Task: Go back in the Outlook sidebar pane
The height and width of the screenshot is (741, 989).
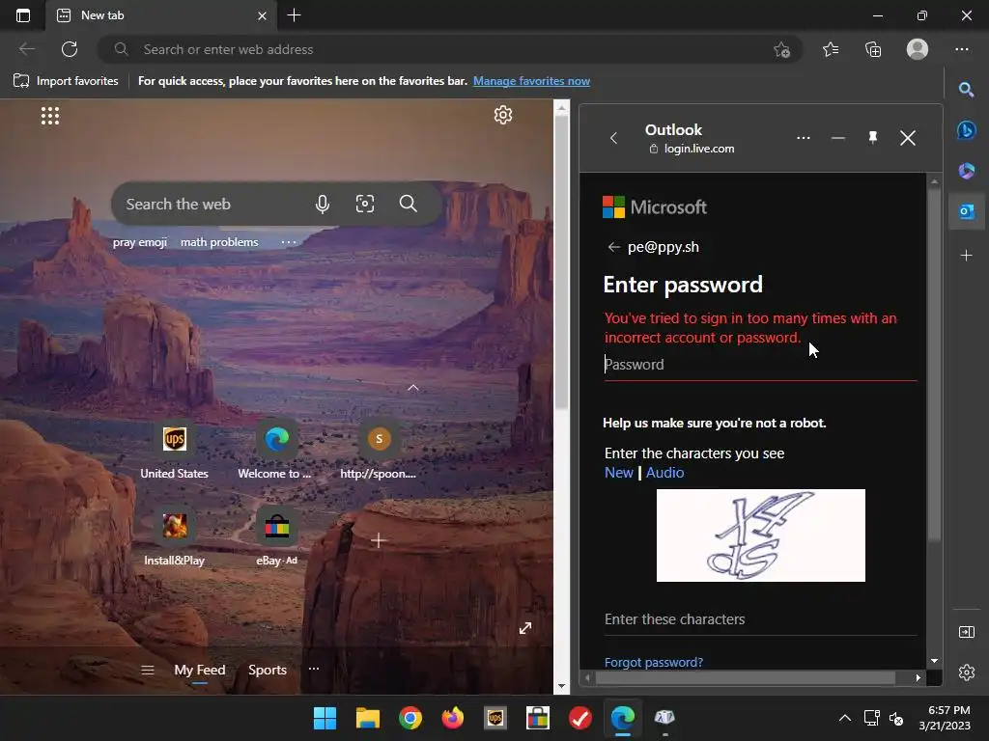Action: click(x=613, y=138)
